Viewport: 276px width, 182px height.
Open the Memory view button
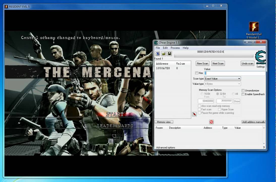(164, 122)
